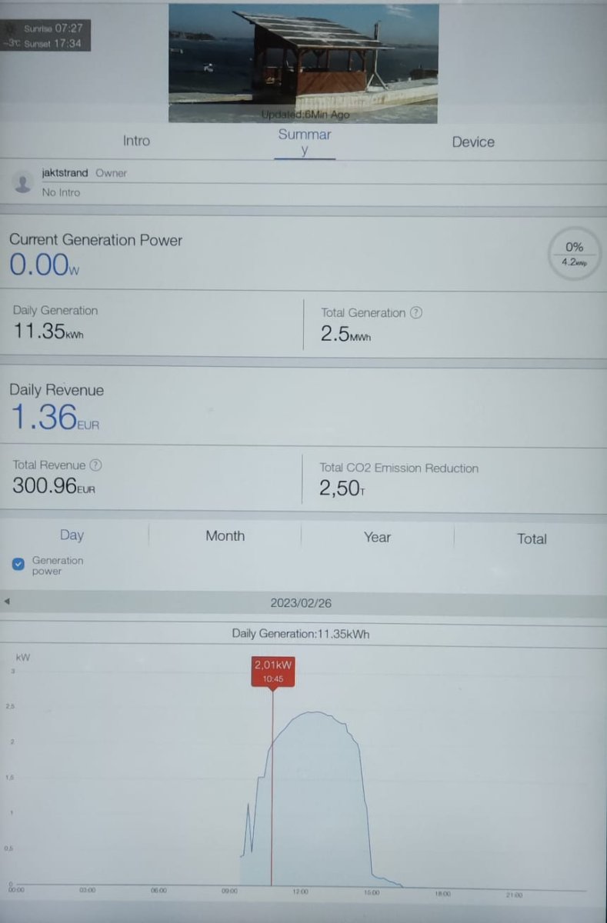Select the Day chart range tab

[72, 535]
